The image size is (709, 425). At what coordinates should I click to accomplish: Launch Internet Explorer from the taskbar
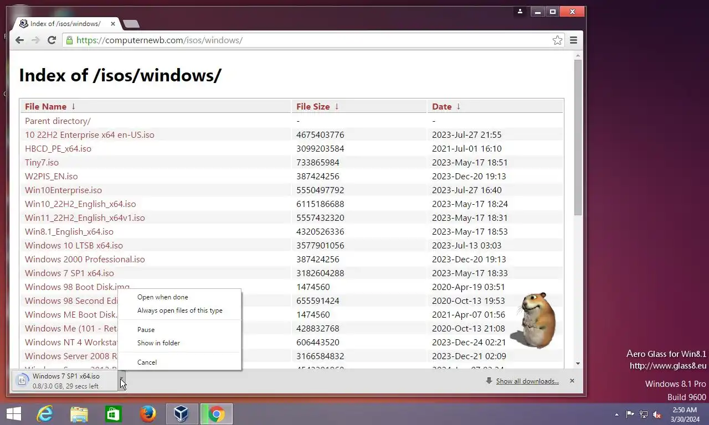point(45,414)
